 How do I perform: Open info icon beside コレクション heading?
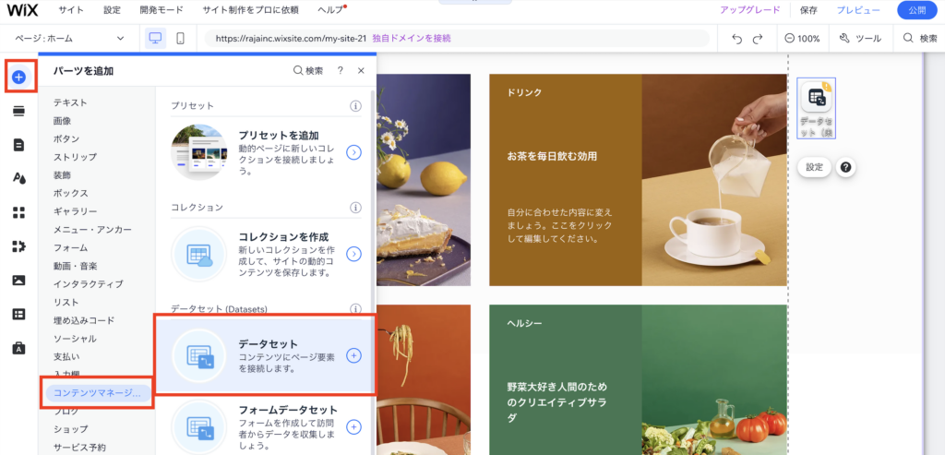coord(355,208)
